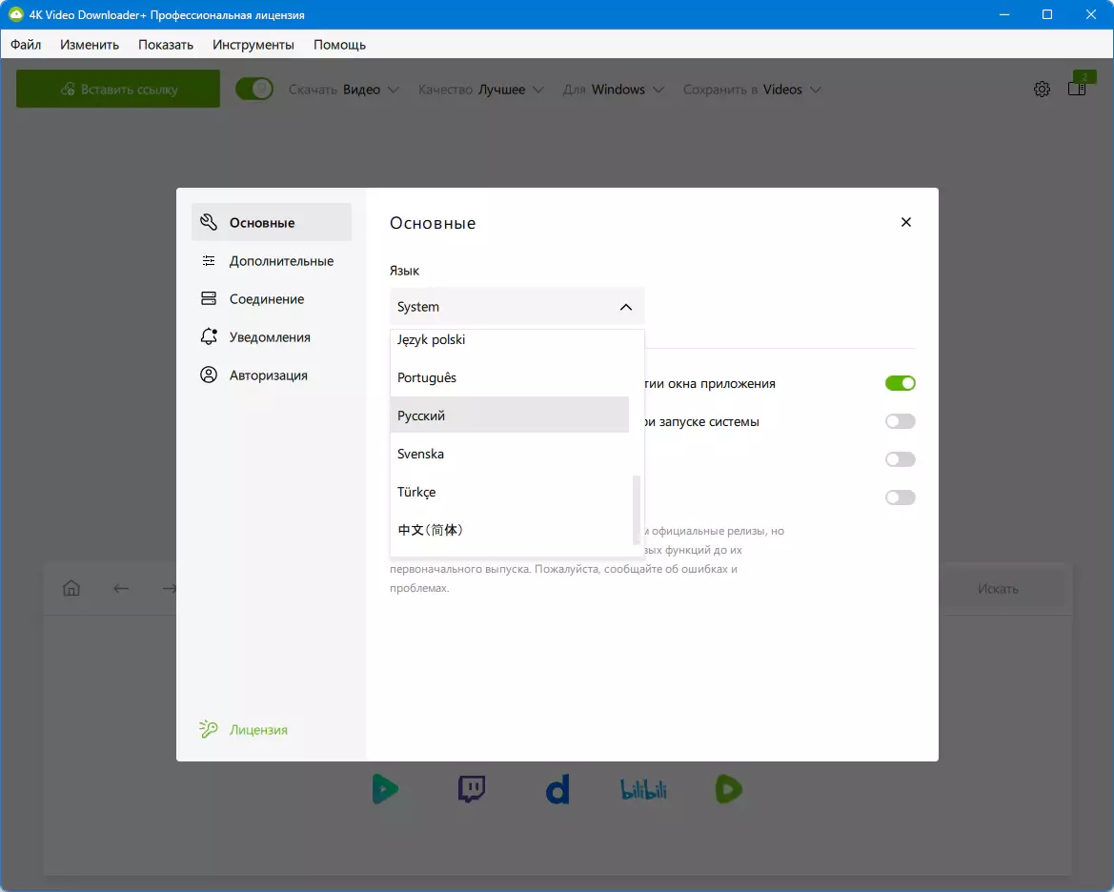Open the Помощь menu
The height and width of the screenshot is (892, 1114).
(x=339, y=45)
